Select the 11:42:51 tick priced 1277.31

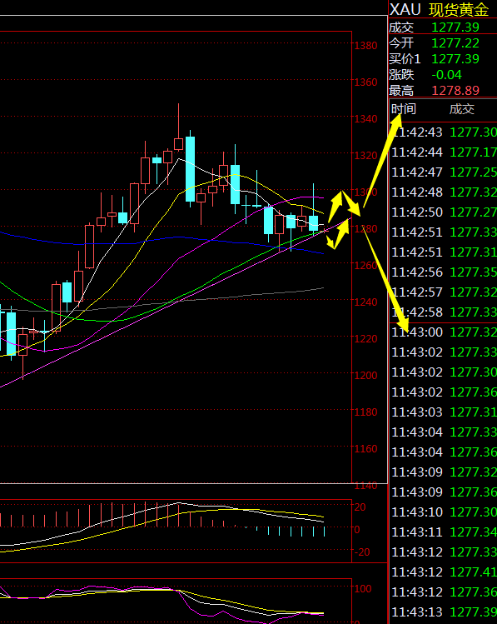coord(444,252)
